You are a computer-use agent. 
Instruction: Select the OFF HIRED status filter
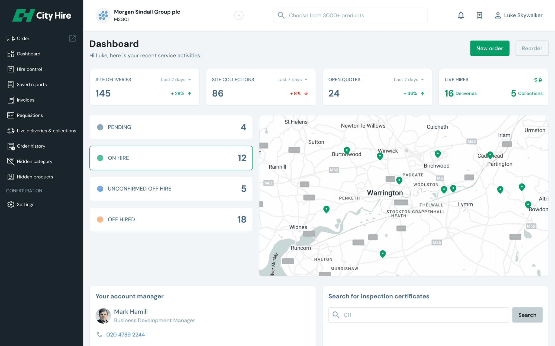(171, 219)
